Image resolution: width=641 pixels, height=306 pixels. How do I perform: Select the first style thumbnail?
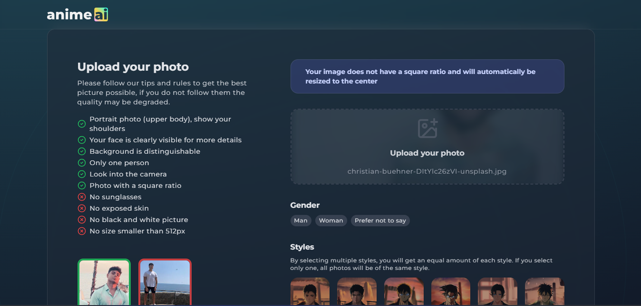pos(310,291)
